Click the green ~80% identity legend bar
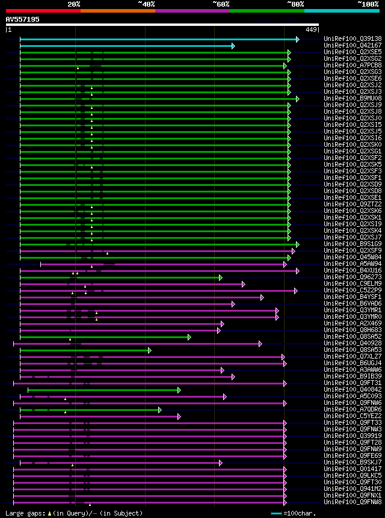The width and height of the screenshot is (385, 518). 266,11
